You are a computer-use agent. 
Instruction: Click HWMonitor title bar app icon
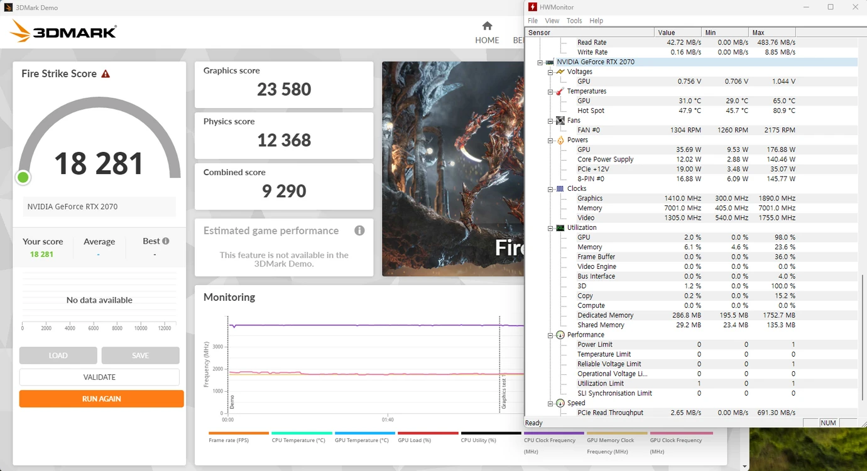tap(533, 7)
